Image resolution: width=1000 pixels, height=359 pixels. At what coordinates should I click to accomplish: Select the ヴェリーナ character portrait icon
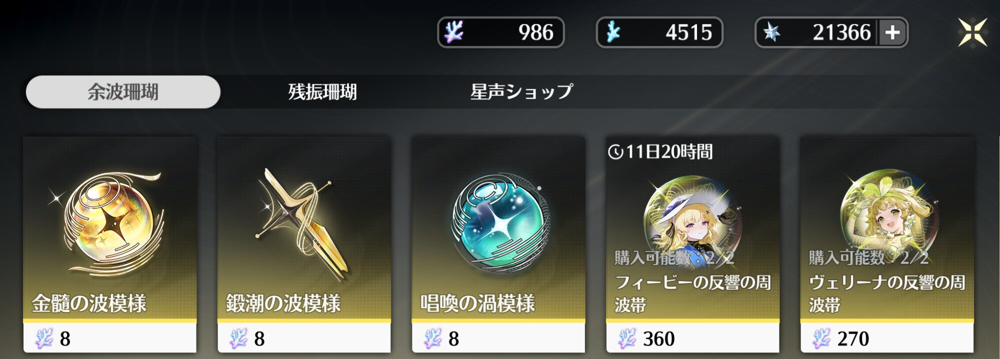[x=887, y=215]
